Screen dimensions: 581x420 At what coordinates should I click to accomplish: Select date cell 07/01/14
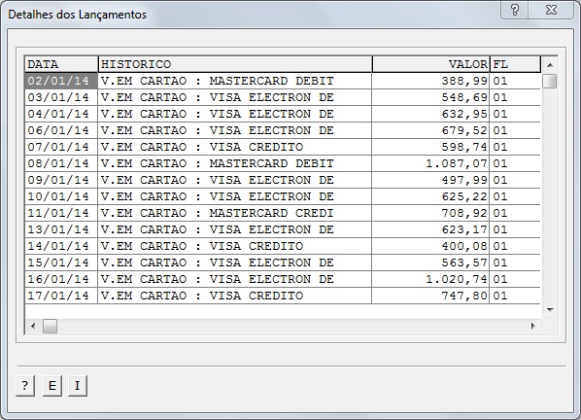click(61, 147)
